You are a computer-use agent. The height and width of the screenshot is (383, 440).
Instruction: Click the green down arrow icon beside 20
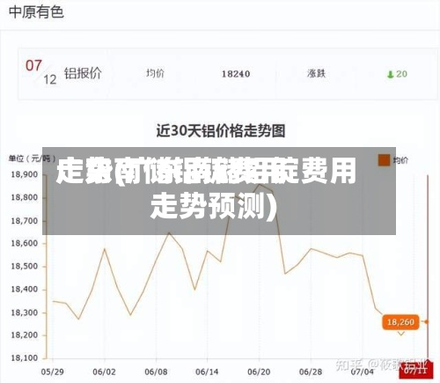[390, 75]
